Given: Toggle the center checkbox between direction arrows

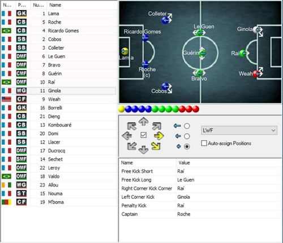Looking at the screenshot, I should (143, 135).
